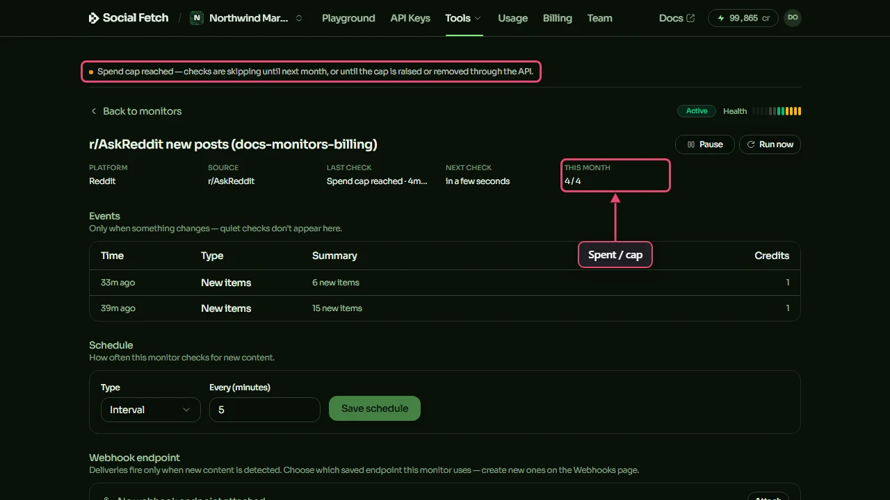
Task: Click the Docs external link icon
Action: coord(690,18)
